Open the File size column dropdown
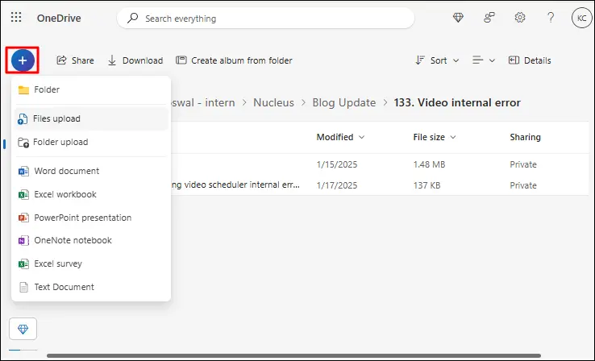595x361 pixels. [435, 137]
